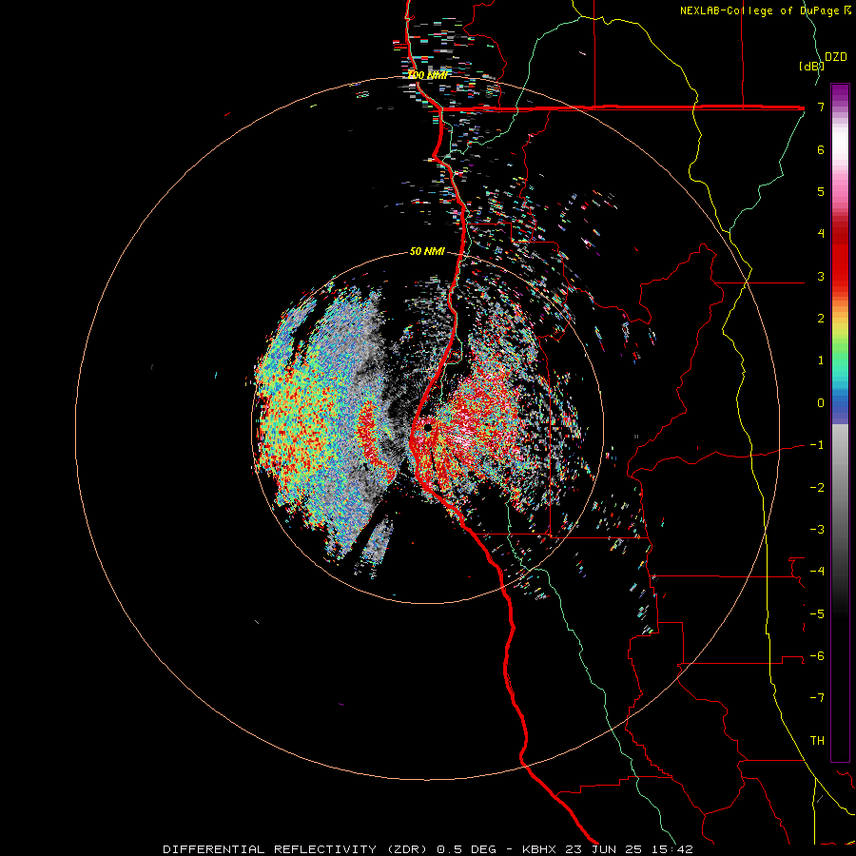Screen dimensions: 856x856
Task: Click the 0 tick label on color scale
Action: pyautogui.click(x=821, y=403)
